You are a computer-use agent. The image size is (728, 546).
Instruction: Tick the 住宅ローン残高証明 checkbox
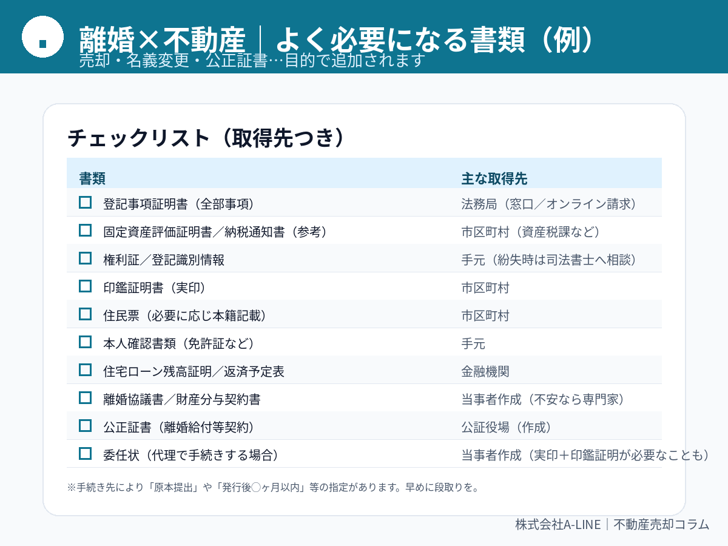click(x=85, y=370)
